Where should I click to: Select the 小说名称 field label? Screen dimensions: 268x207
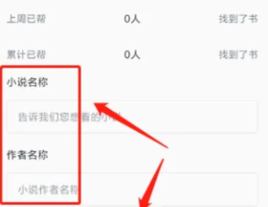(x=27, y=82)
